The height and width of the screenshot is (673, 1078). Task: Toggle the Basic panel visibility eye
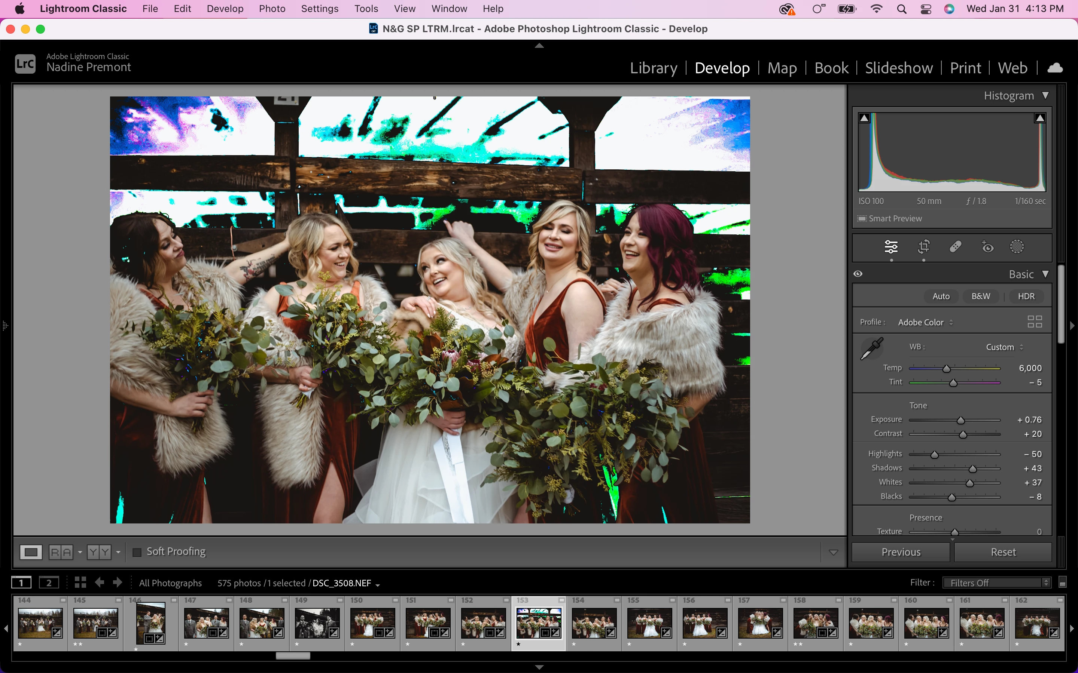coord(858,274)
